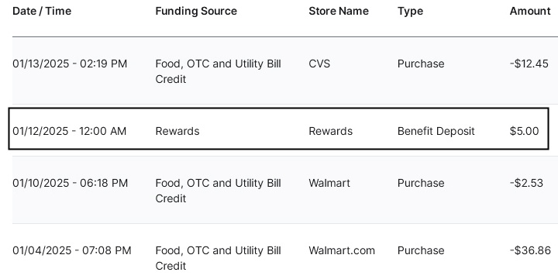The width and height of the screenshot is (558, 279).
Task: Click the Store Name column header
Action: coord(339,11)
